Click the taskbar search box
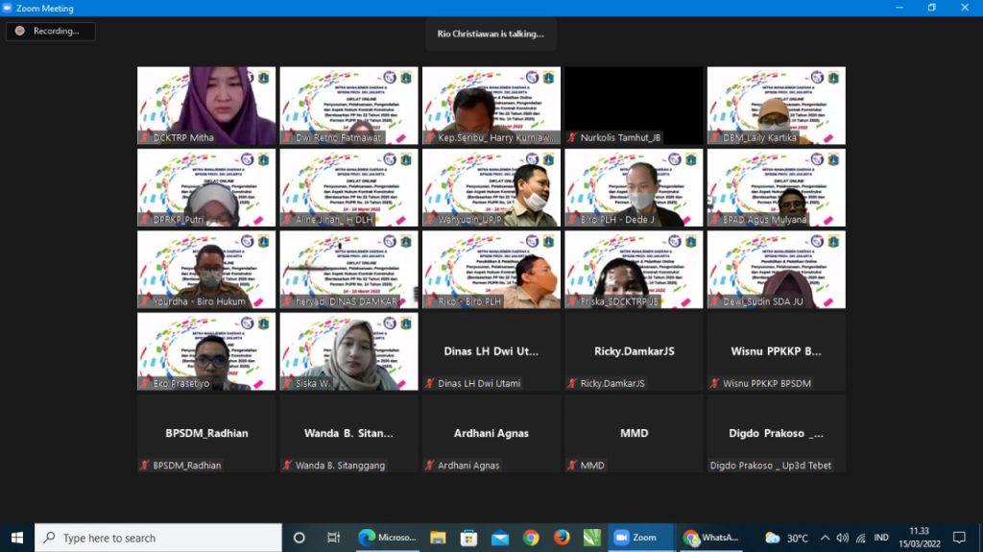 pyautogui.click(x=158, y=538)
